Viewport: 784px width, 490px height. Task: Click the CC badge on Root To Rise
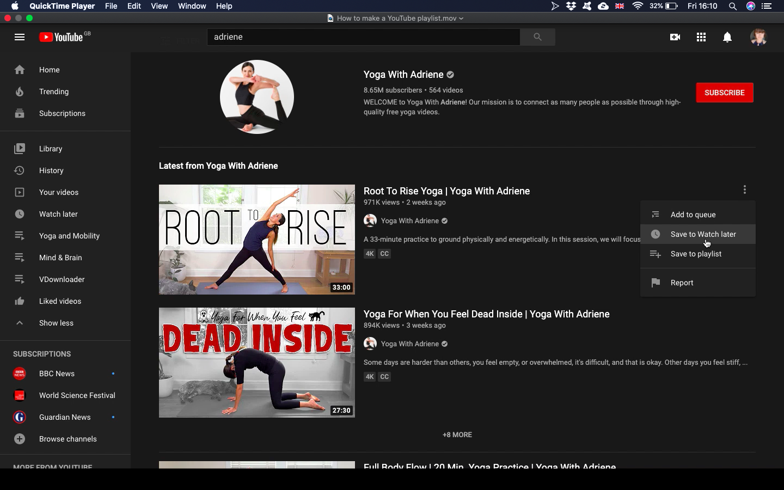pos(384,254)
